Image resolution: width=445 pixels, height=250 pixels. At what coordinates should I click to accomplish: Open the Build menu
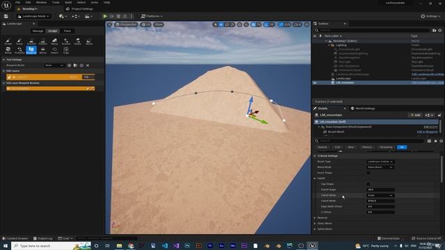[68, 3]
